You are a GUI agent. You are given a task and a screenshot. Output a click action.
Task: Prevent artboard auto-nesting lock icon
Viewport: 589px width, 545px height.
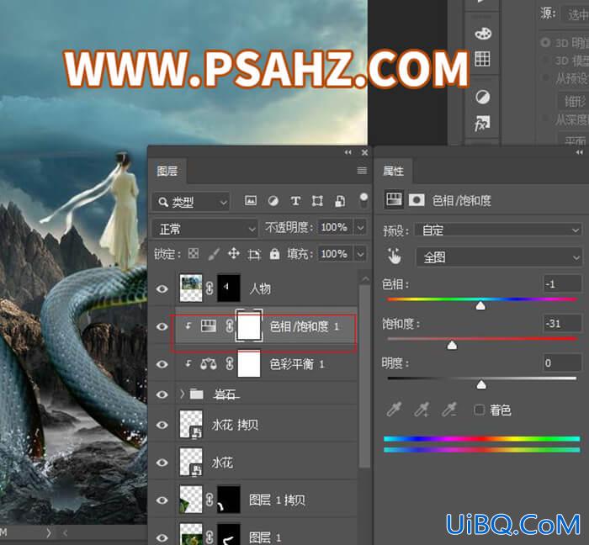pos(254,255)
